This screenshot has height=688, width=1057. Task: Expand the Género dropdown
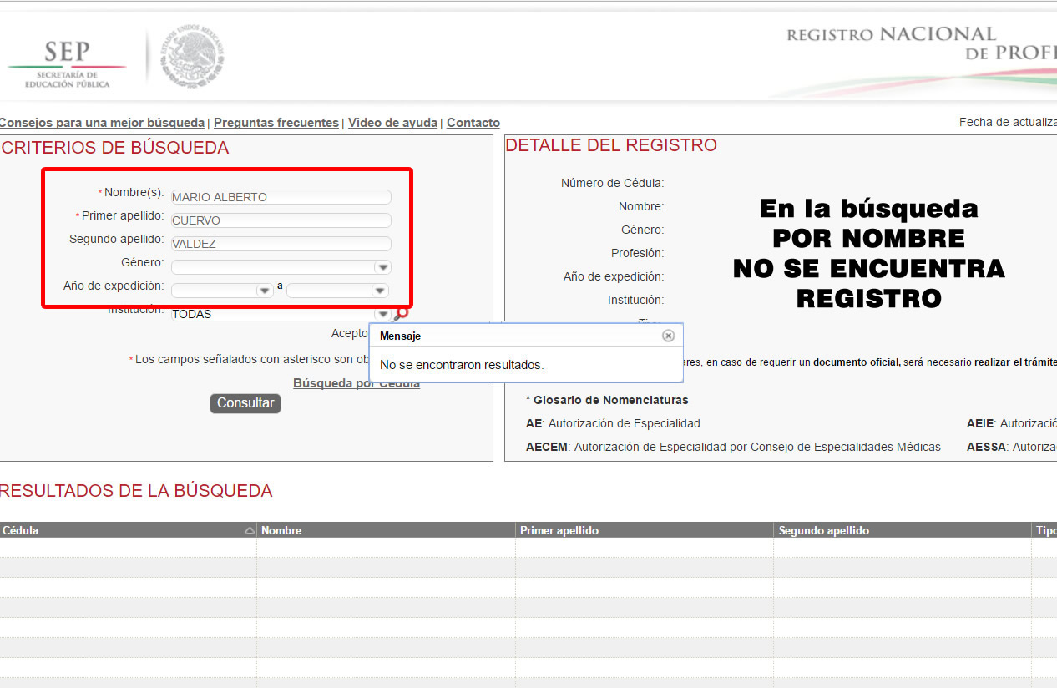pyautogui.click(x=382, y=267)
